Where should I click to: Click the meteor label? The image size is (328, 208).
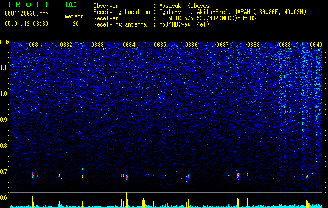coord(74,16)
